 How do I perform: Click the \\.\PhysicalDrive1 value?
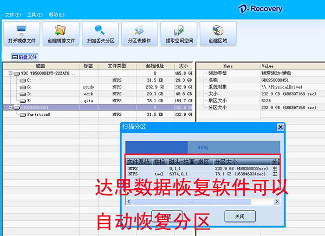coord(282,87)
